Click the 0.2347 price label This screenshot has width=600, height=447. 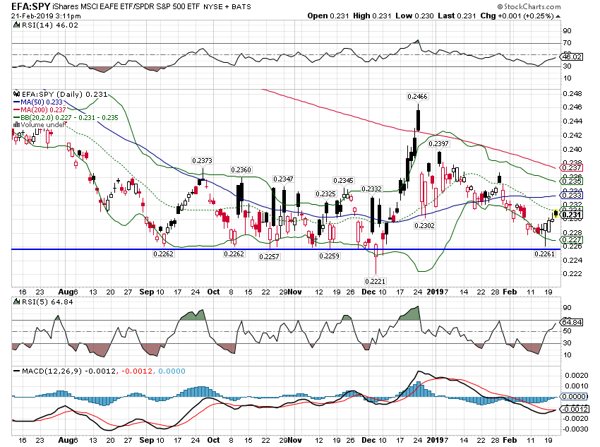tap(283, 179)
